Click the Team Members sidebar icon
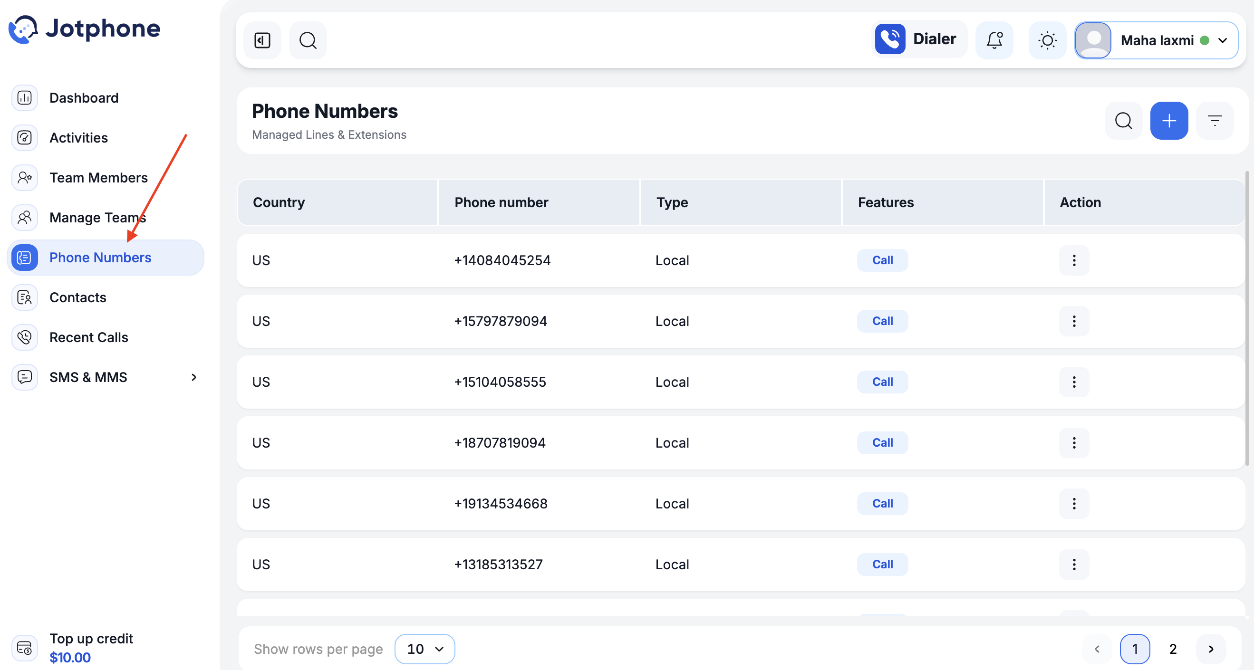Viewport: 1254px width, 670px height. (24, 178)
